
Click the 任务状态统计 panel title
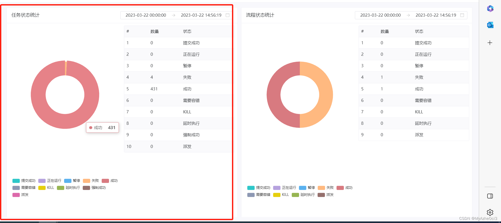pos(25,15)
